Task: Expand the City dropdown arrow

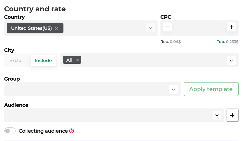Action: click(231, 60)
